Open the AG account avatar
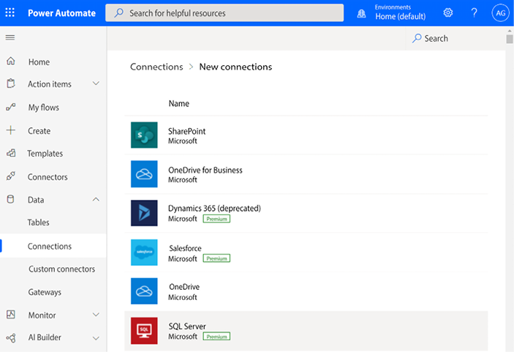The width and height of the screenshot is (514, 352). click(500, 12)
